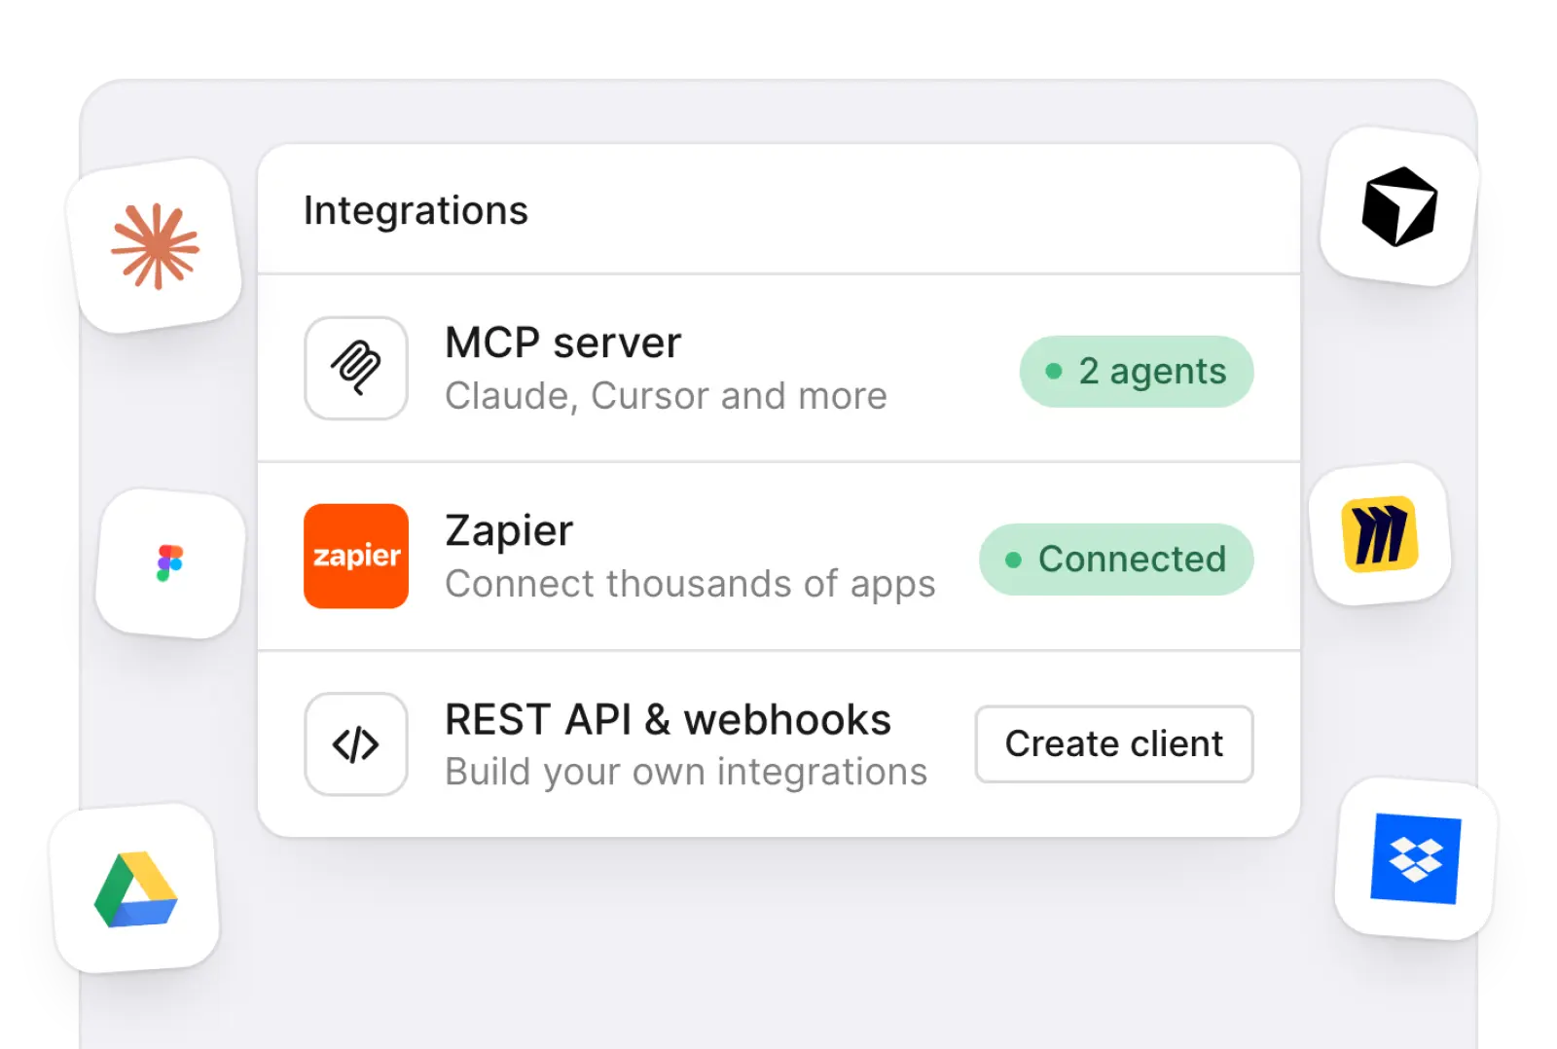Open the Zapier integration title

(x=509, y=531)
